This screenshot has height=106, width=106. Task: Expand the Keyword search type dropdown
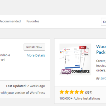(104, 22)
